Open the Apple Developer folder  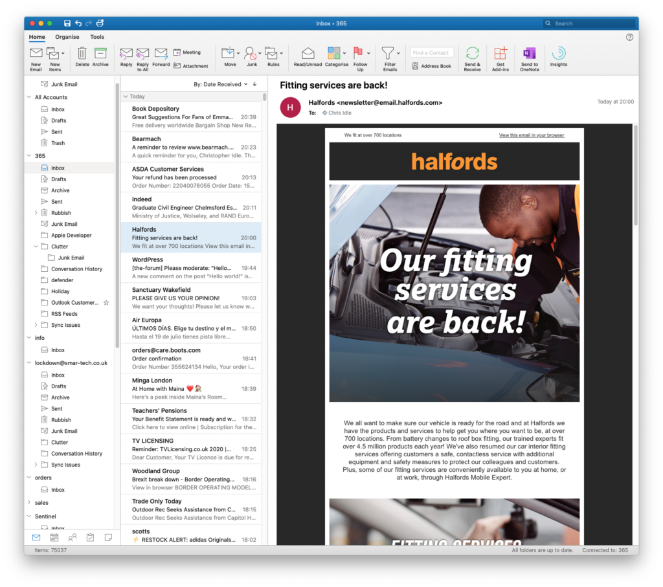point(70,236)
